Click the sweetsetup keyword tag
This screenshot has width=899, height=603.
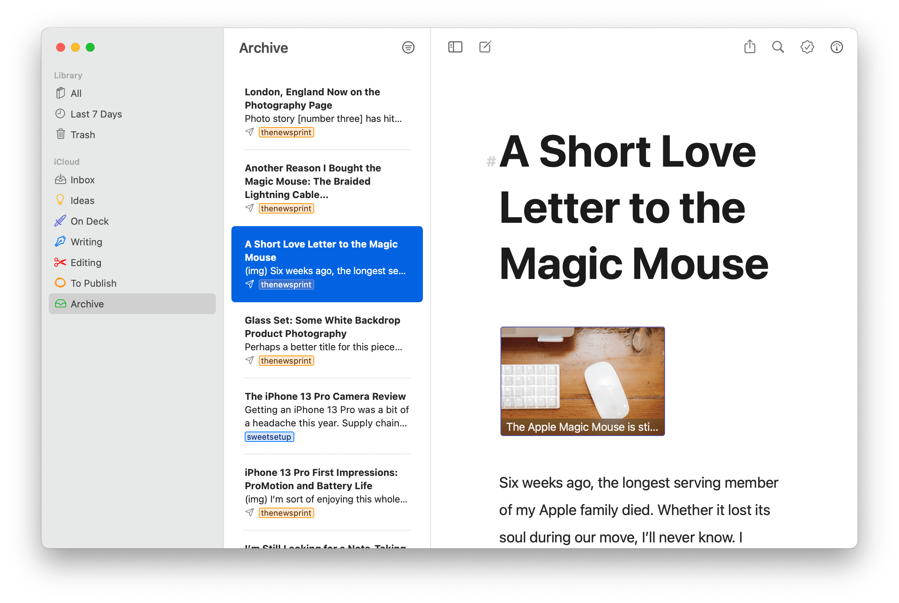pos(269,437)
